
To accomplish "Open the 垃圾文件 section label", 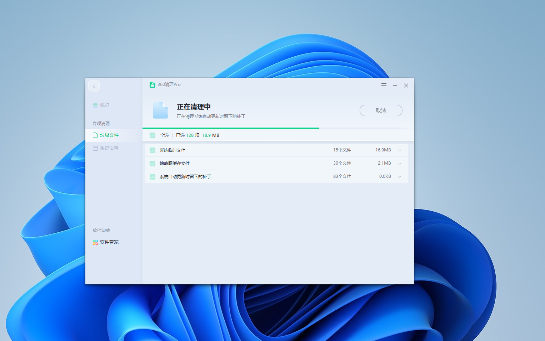I will pyautogui.click(x=109, y=135).
